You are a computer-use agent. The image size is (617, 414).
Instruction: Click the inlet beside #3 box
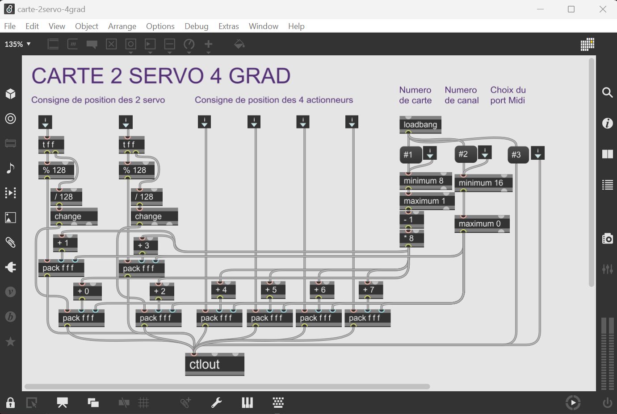pyautogui.click(x=538, y=153)
